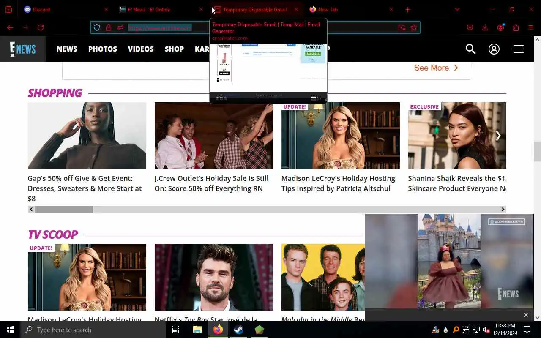Open the Shanina Shaik skincare article headline

[x=457, y=183]
